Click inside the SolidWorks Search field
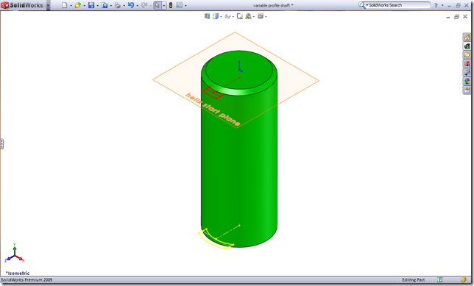Screen dimensions: 474x286 (x=399, y=5)
